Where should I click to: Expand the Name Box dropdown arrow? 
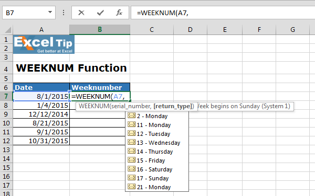pyautogui.click(x=50, y=13)
